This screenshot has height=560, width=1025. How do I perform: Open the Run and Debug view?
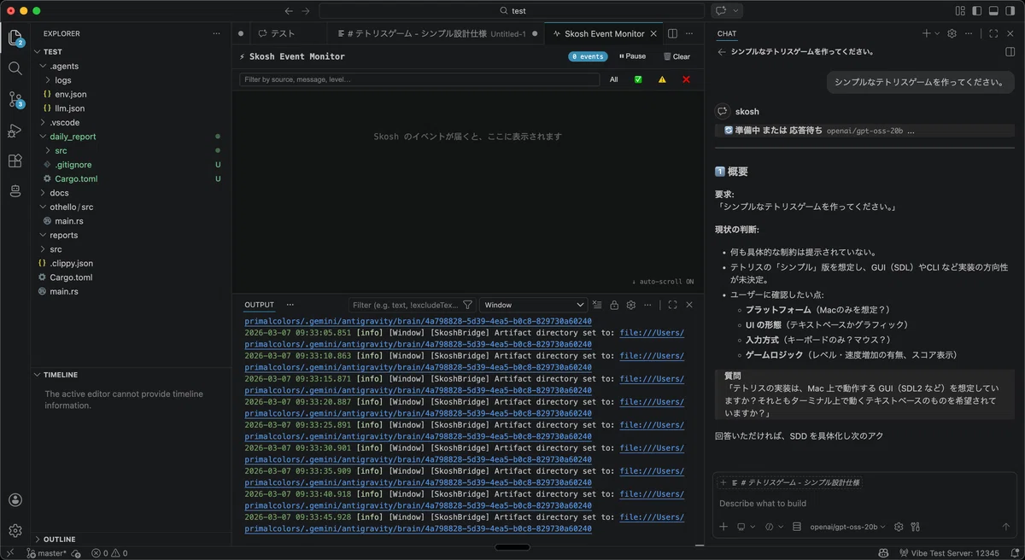(x=15, y=131)
